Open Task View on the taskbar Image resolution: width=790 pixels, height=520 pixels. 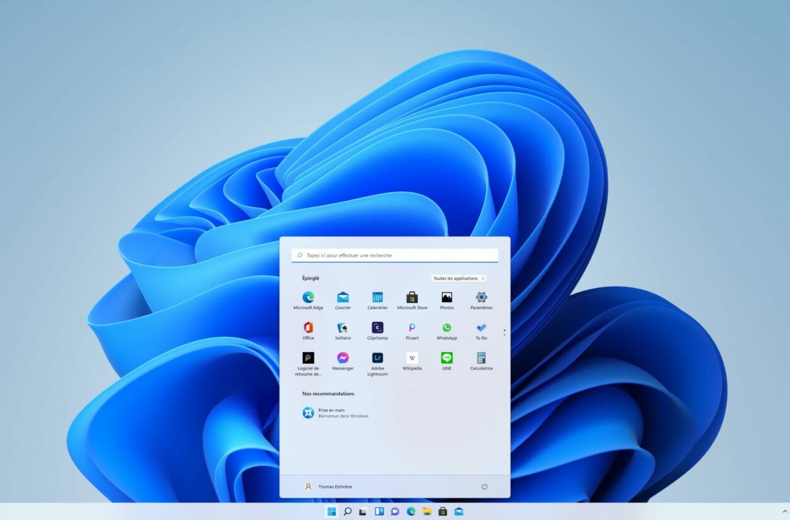[x=363, y=511]
